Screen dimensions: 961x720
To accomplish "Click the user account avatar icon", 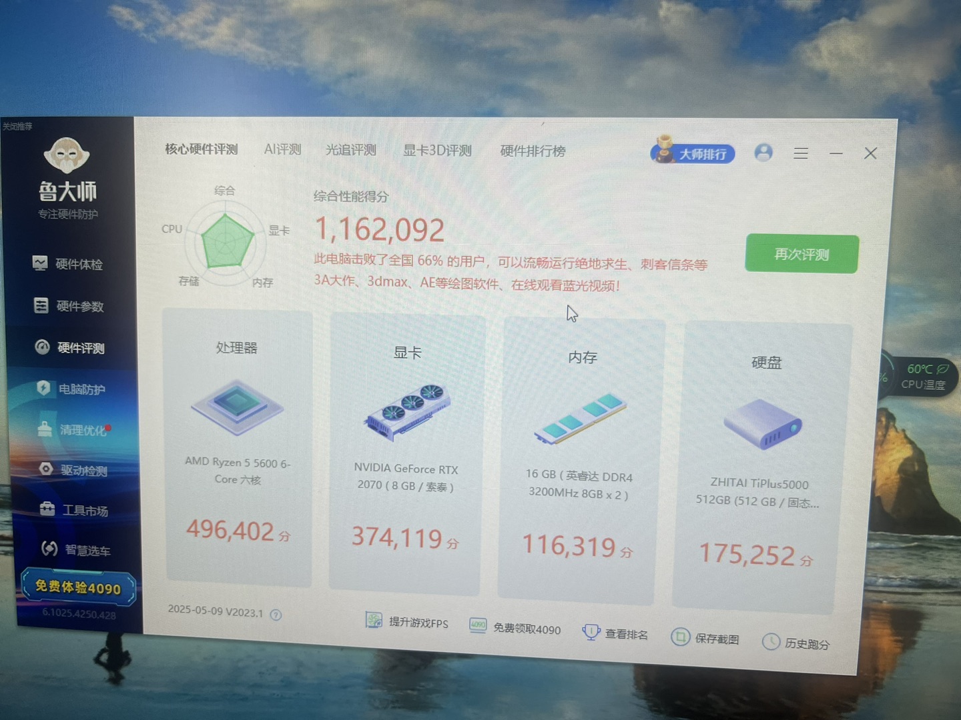I will pos(763,153).
